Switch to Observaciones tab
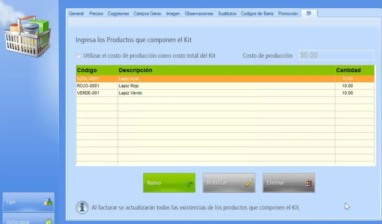The image size is (382, 224). (x=199, y=14)
